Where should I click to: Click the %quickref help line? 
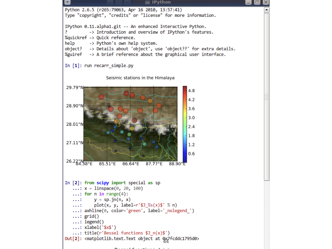click(100, 38)
